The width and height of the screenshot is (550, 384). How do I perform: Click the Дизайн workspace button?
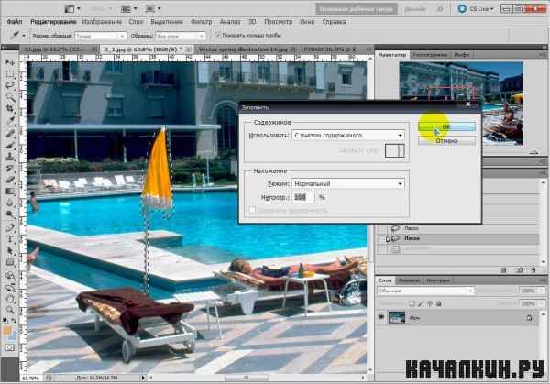[414, 9]
